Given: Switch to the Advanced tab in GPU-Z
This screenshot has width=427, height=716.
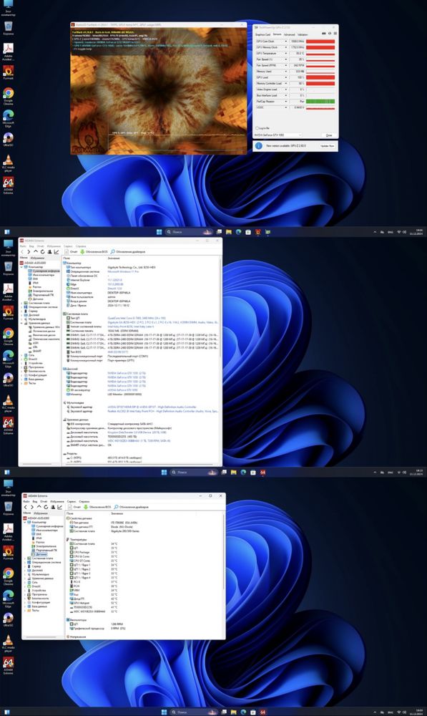Looking at the screenshot, I should [289, 34].
